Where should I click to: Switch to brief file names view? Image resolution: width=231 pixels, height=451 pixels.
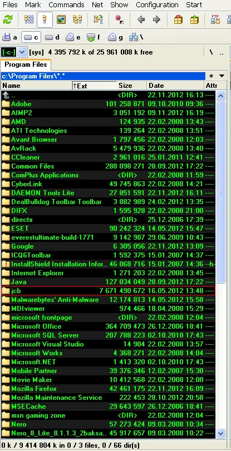(29, 19)
